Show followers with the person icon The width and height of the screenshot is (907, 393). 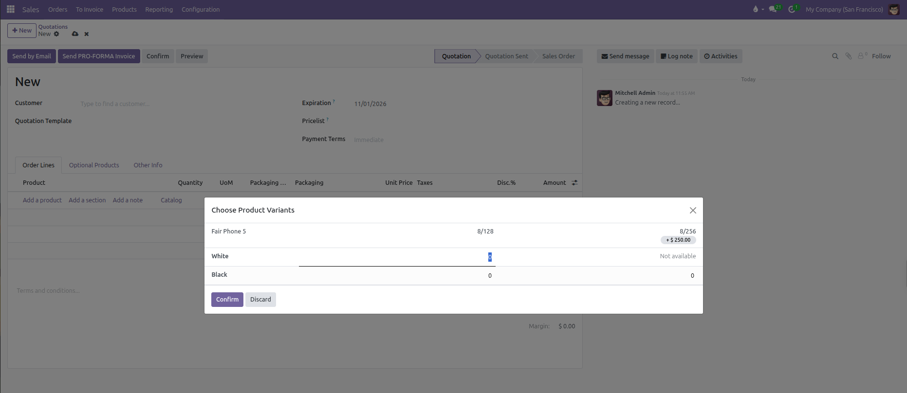point(862,56)
